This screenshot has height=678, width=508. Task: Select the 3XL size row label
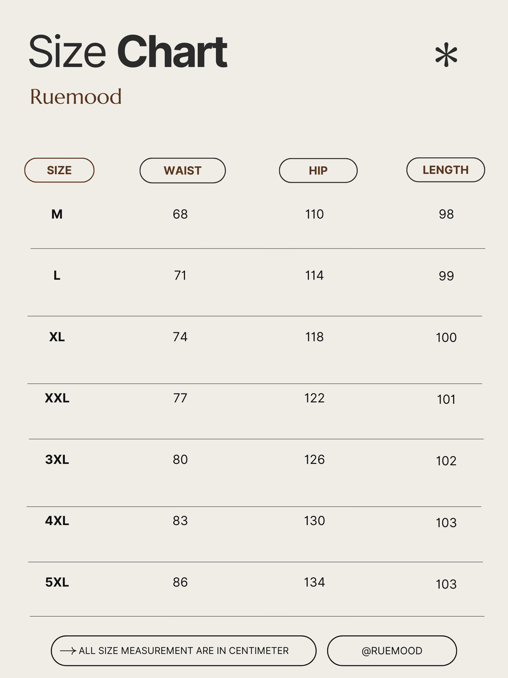pyautogui.click(x=57, y=459)
